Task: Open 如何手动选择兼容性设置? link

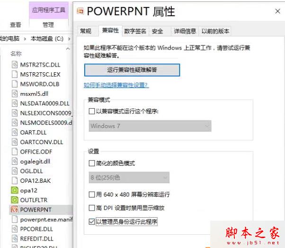Action: pyautogui.click(x=116, y=85)
